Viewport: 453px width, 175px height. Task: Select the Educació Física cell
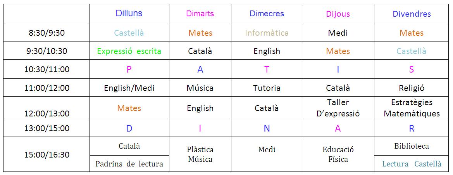point(338,154)
